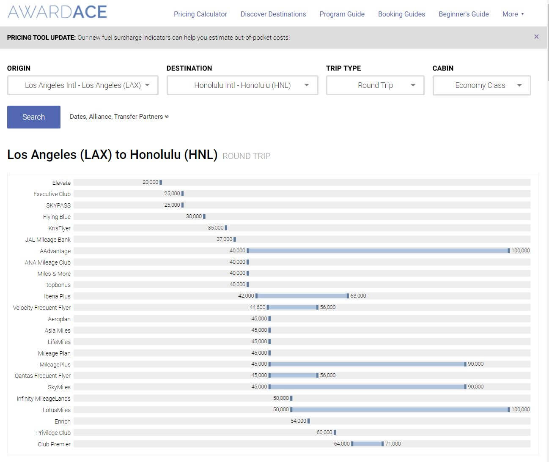This screenshot has height=462, width=549.
Task: Select the SkyMiles label
Action: [59, 388]
